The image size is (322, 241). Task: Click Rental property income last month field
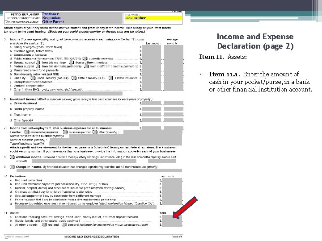[x=152, y=109]
